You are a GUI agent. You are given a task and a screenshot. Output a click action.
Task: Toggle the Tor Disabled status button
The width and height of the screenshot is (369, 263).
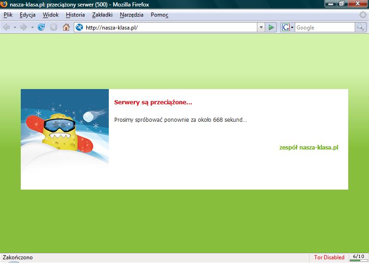(x=329, y=257)
